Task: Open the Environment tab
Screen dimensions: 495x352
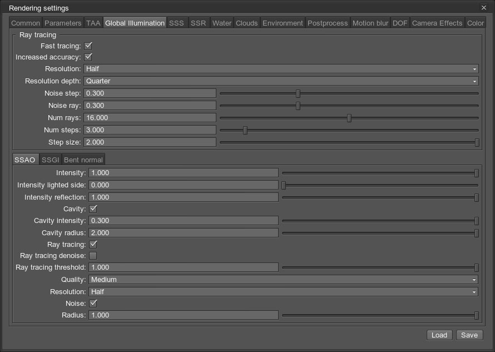Action: [283, 23]
